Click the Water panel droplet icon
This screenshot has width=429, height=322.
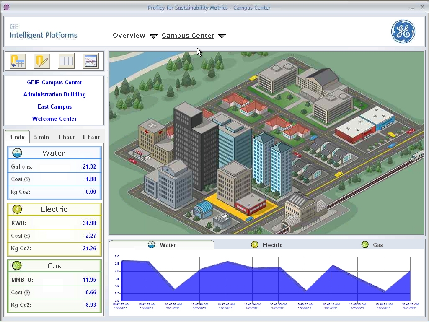coord(17,153)
